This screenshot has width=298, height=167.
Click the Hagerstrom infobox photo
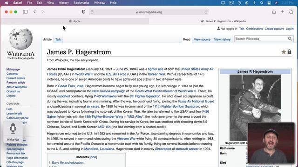pyautogui.click(x=255, y=107)
